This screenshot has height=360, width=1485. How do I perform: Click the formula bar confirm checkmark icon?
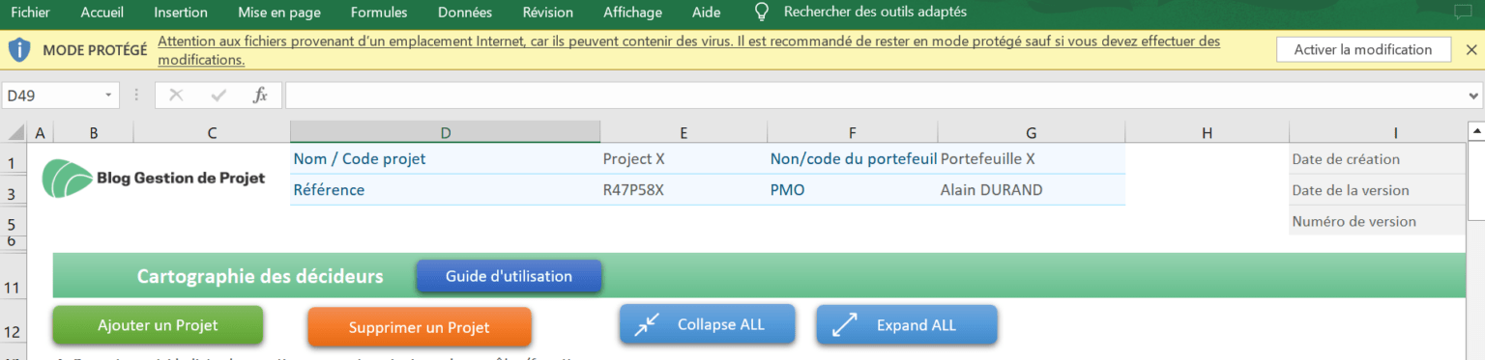[218, 96]
